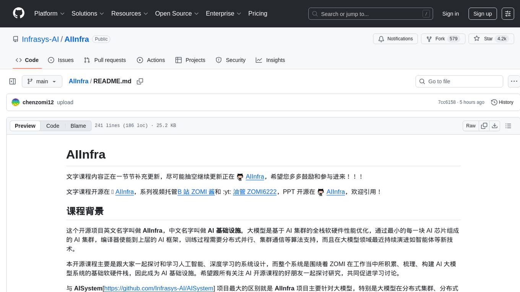Download the raw file

[x=495, y=126]
